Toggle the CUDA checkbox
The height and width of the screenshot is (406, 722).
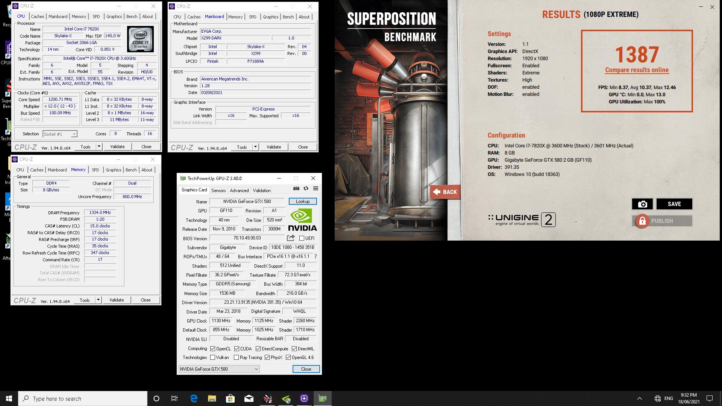237,349
